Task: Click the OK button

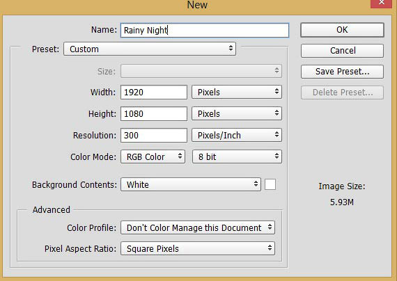Action: click(342, 30)
